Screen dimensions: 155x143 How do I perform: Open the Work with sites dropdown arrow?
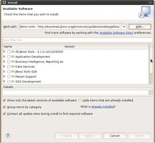(124, 27)
